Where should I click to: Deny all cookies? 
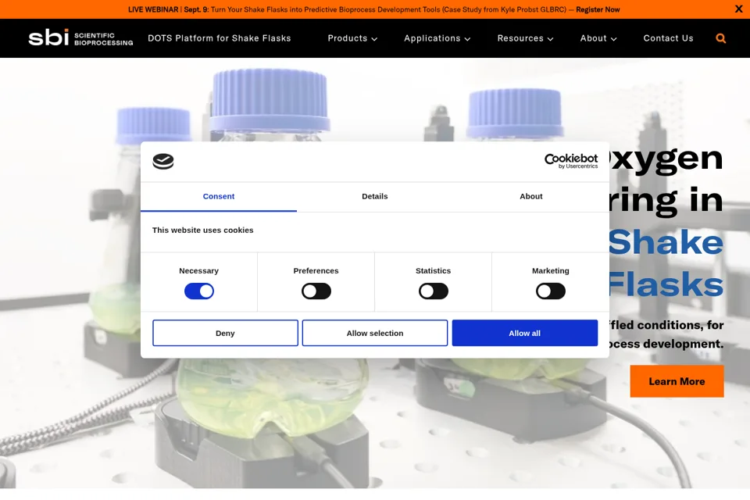coord(225,333)
